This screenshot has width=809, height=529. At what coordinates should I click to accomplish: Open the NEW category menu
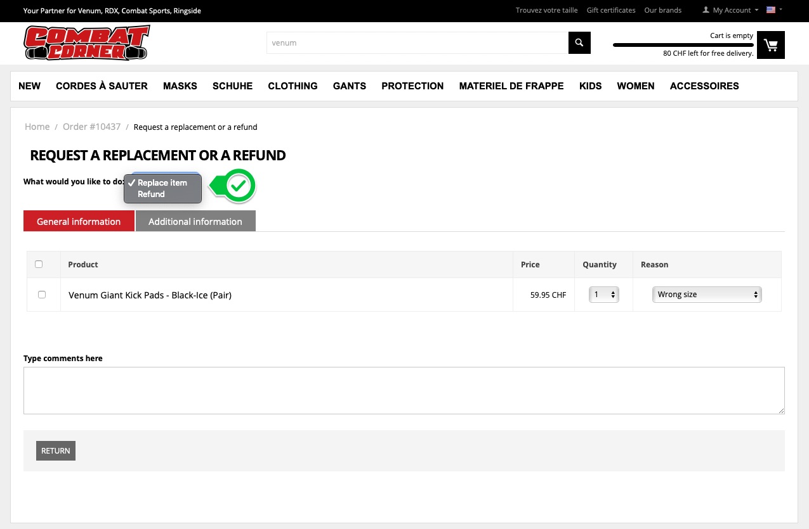pos(30,86)
